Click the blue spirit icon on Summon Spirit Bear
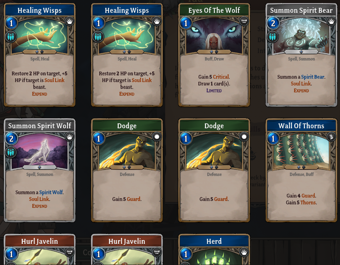 [273, 37]
